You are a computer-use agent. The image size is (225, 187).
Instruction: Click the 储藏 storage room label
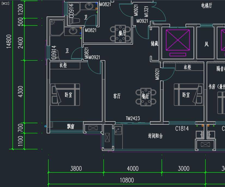click(x=154, y=44)
